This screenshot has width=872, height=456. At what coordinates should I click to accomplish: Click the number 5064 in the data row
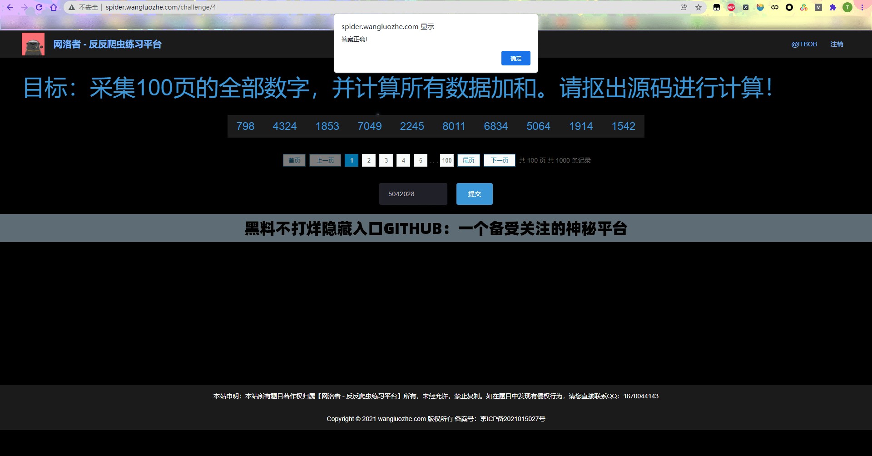pyautogui.click(x=538, y=126)
